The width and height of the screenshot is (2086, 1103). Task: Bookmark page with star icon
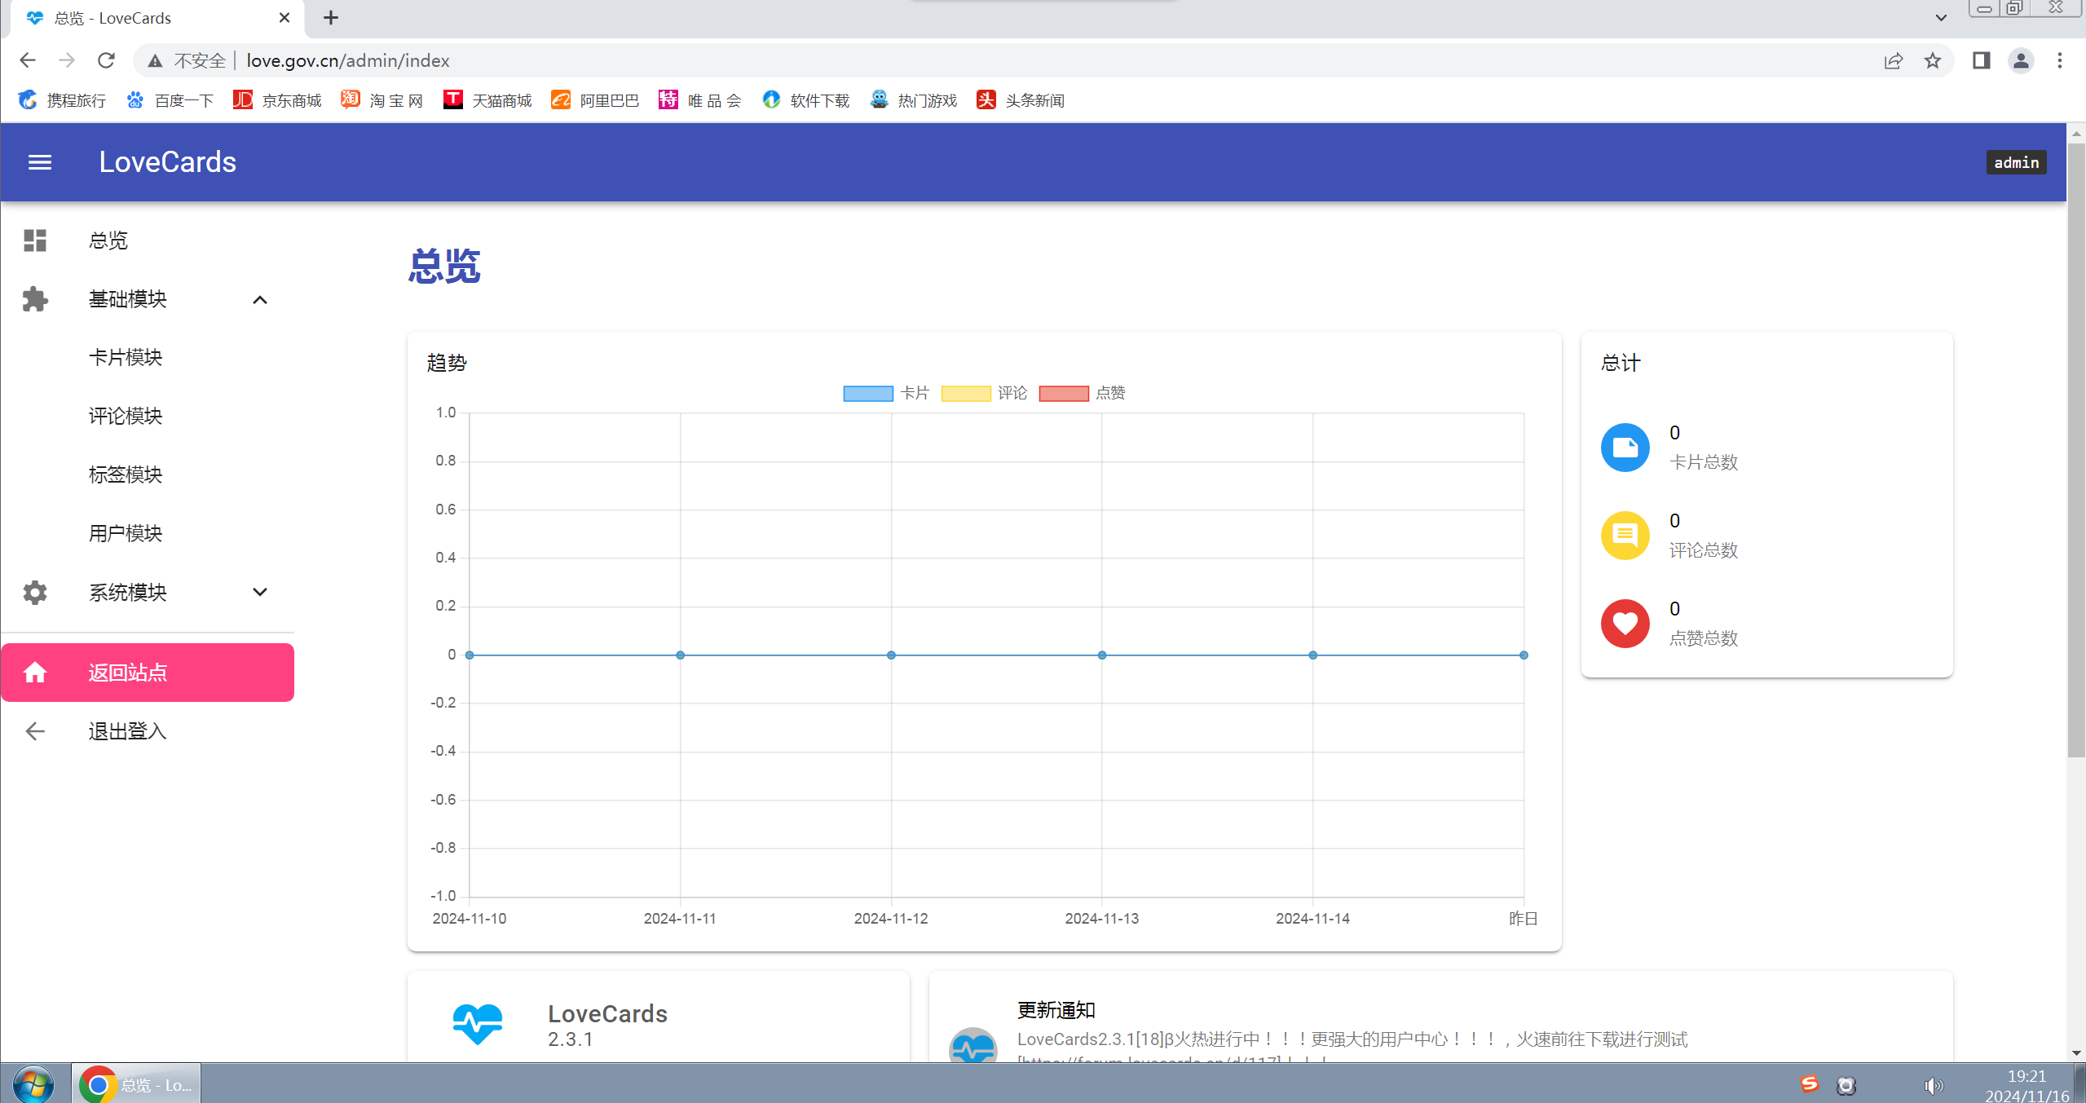coord(1932,60)
